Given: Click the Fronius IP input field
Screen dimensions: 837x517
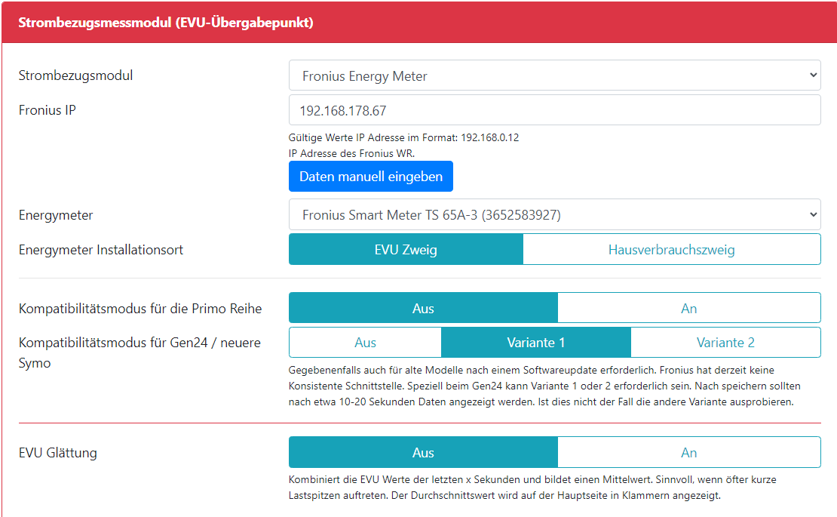Looking at the screenshot, I should point(555,110).
